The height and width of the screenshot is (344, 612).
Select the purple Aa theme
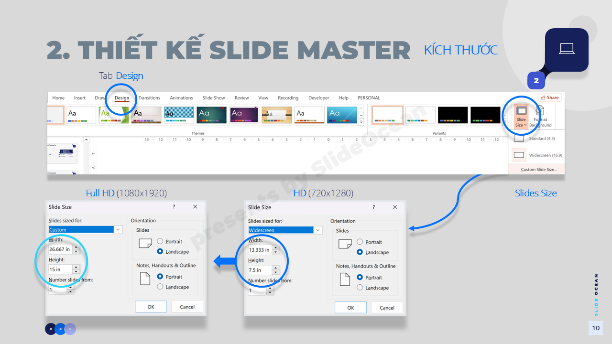tap(244, 115)
